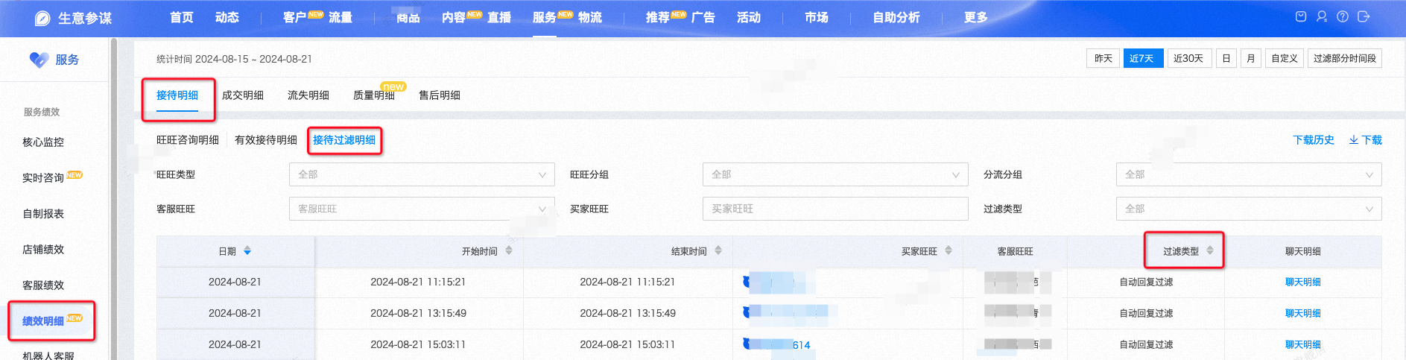This screenshot has height=360, width=1406.
Task: Open 流量 in top navigation
Action: 341,17
